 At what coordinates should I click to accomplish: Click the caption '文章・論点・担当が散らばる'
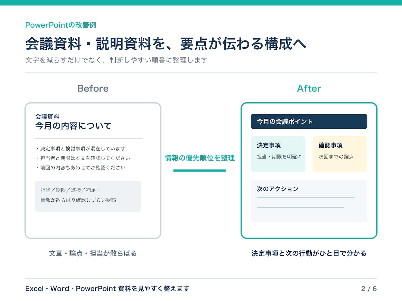[93, 254]
